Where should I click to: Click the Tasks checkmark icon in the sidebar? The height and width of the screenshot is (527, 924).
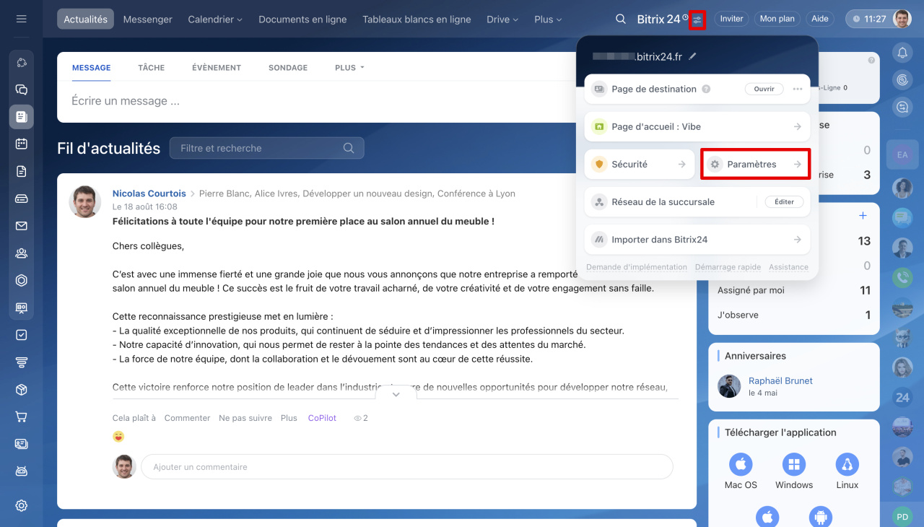point(21,334)
